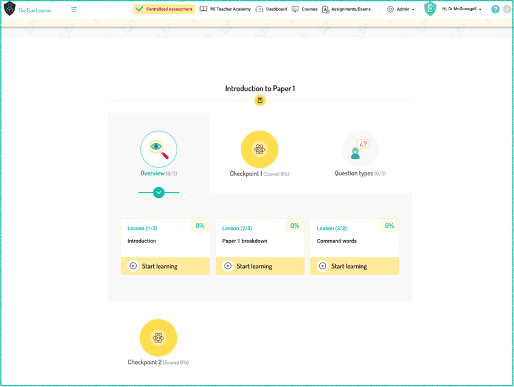Open the Courses menu item
Screen dimensions: 514x387
310,9
